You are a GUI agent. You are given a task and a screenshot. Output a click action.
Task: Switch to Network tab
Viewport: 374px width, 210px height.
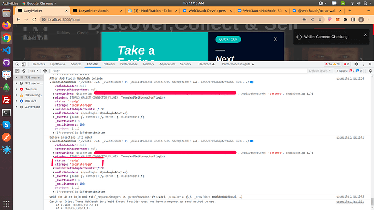coord(109,64)
